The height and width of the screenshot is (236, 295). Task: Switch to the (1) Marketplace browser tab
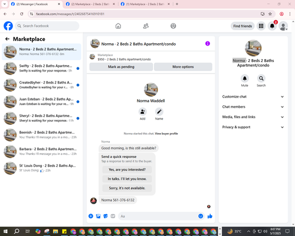tap(145, 4)
